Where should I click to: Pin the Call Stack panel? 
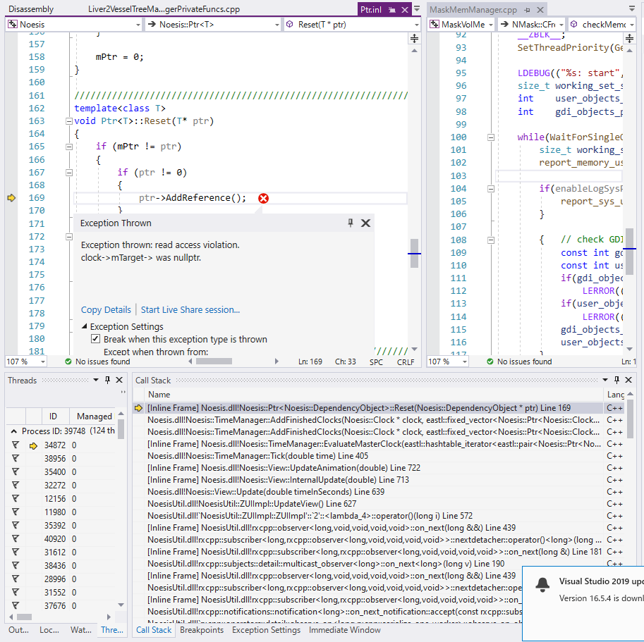[x=616, y=380]
